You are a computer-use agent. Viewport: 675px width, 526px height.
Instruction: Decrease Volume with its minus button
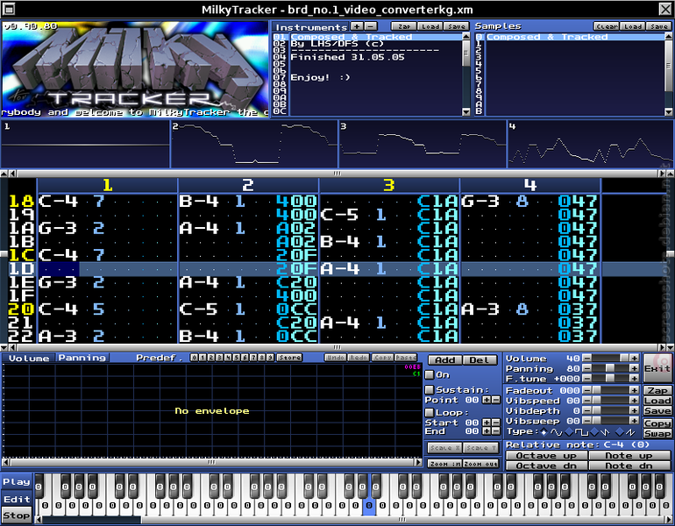coord(586,359)
